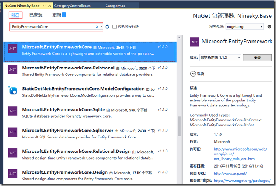Open search box history dropdown arrow
The height and width of the screenshot is (186, 276).
[x=101, y=27]
